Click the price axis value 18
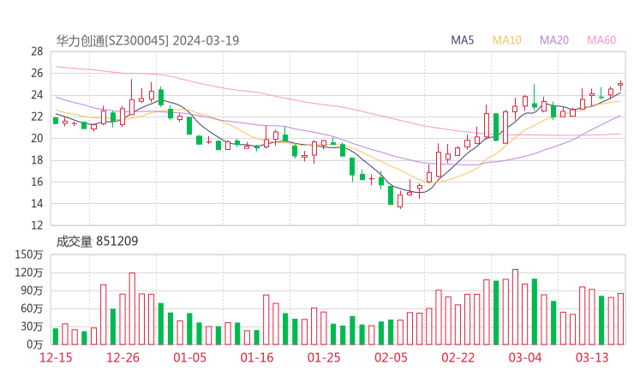Screen dimensions: 634x377 [37, 160]
